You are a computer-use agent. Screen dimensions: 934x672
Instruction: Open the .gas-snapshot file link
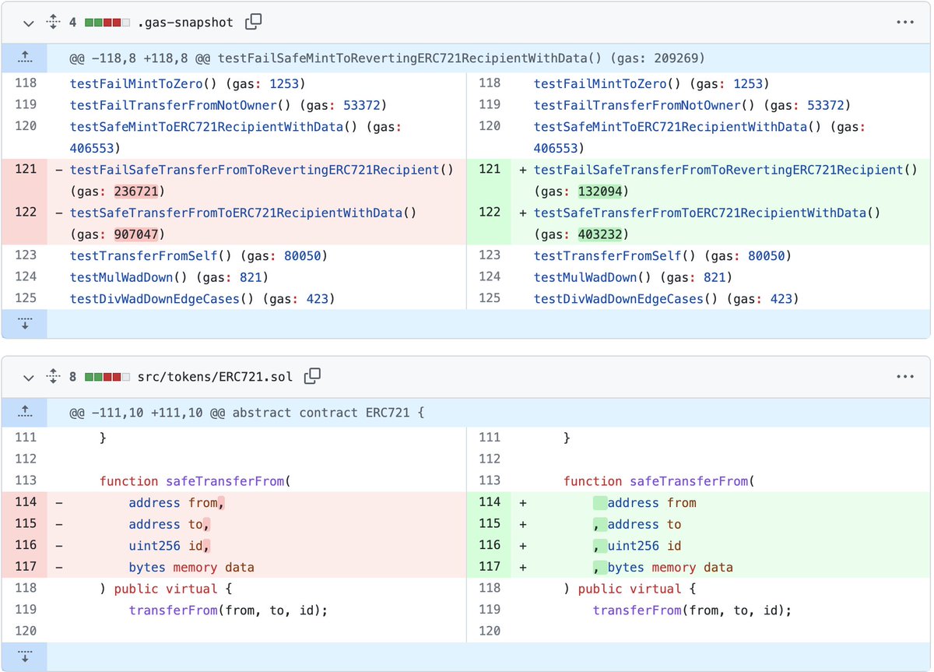point(185,23)
